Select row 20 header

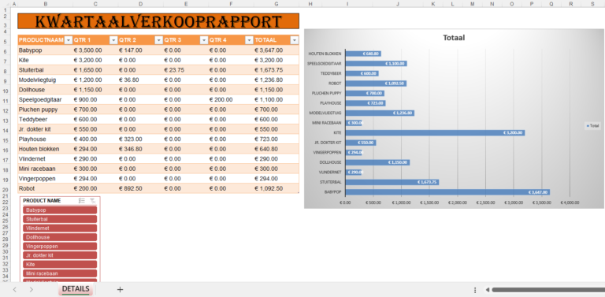5,188
